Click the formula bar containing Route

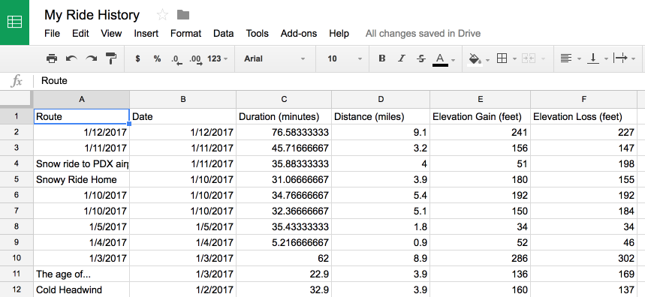click(x=339, y=81)
